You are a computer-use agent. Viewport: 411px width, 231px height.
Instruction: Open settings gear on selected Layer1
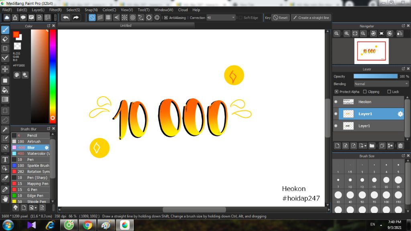400,114
